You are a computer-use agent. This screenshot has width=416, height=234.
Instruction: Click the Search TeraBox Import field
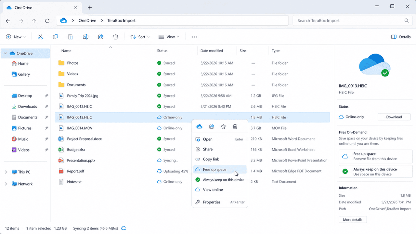352,20
